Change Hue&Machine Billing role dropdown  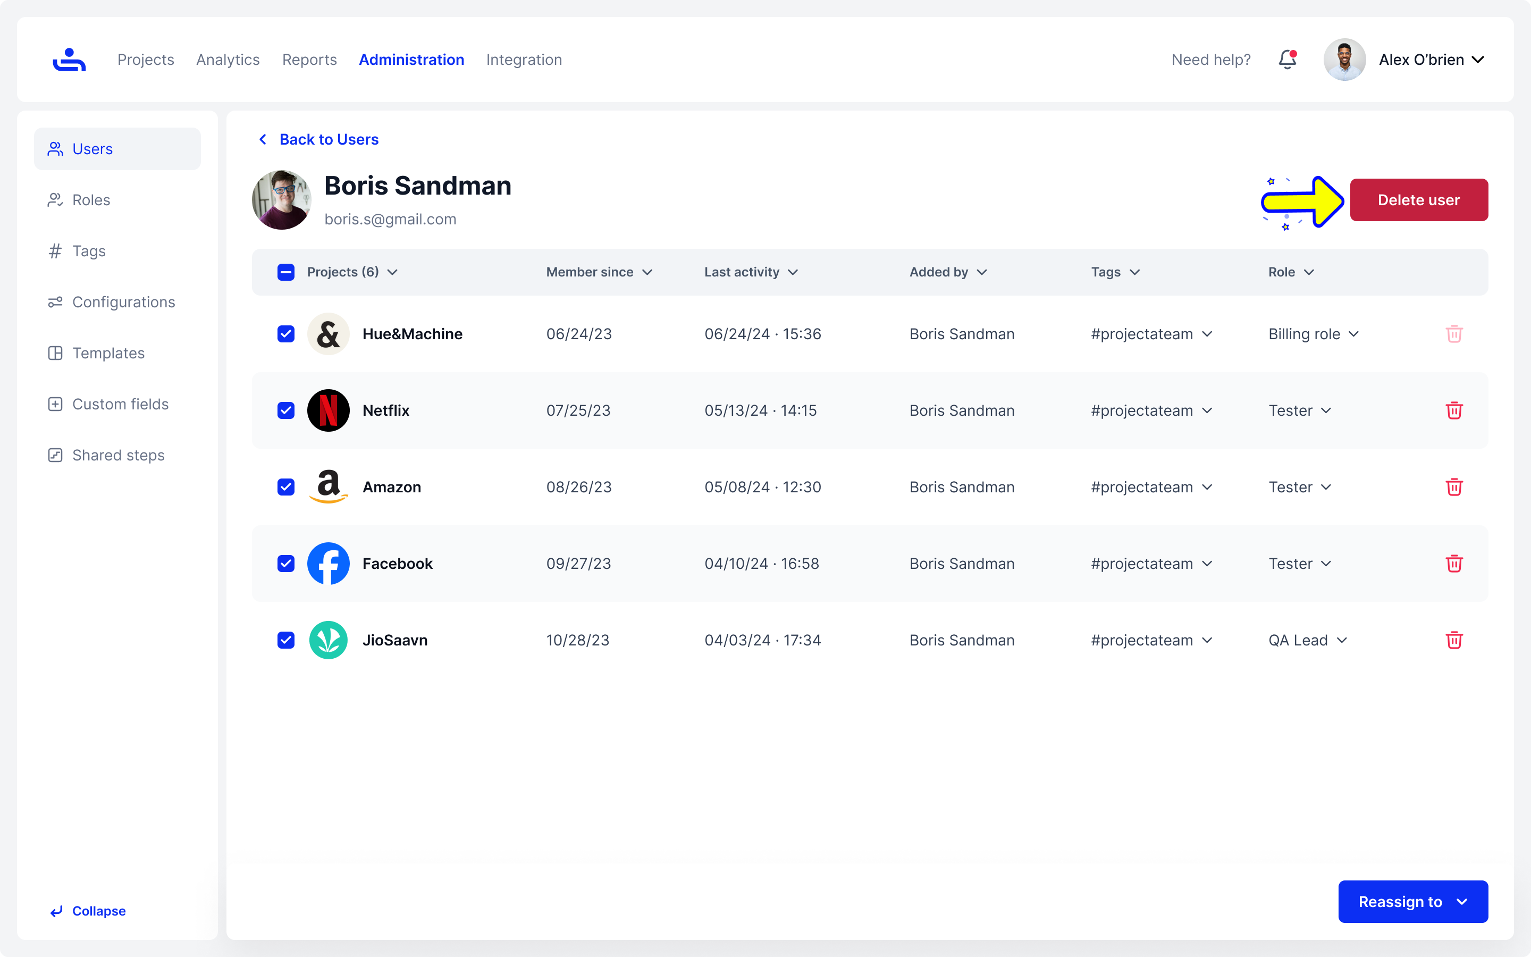tap(1314, 333)
